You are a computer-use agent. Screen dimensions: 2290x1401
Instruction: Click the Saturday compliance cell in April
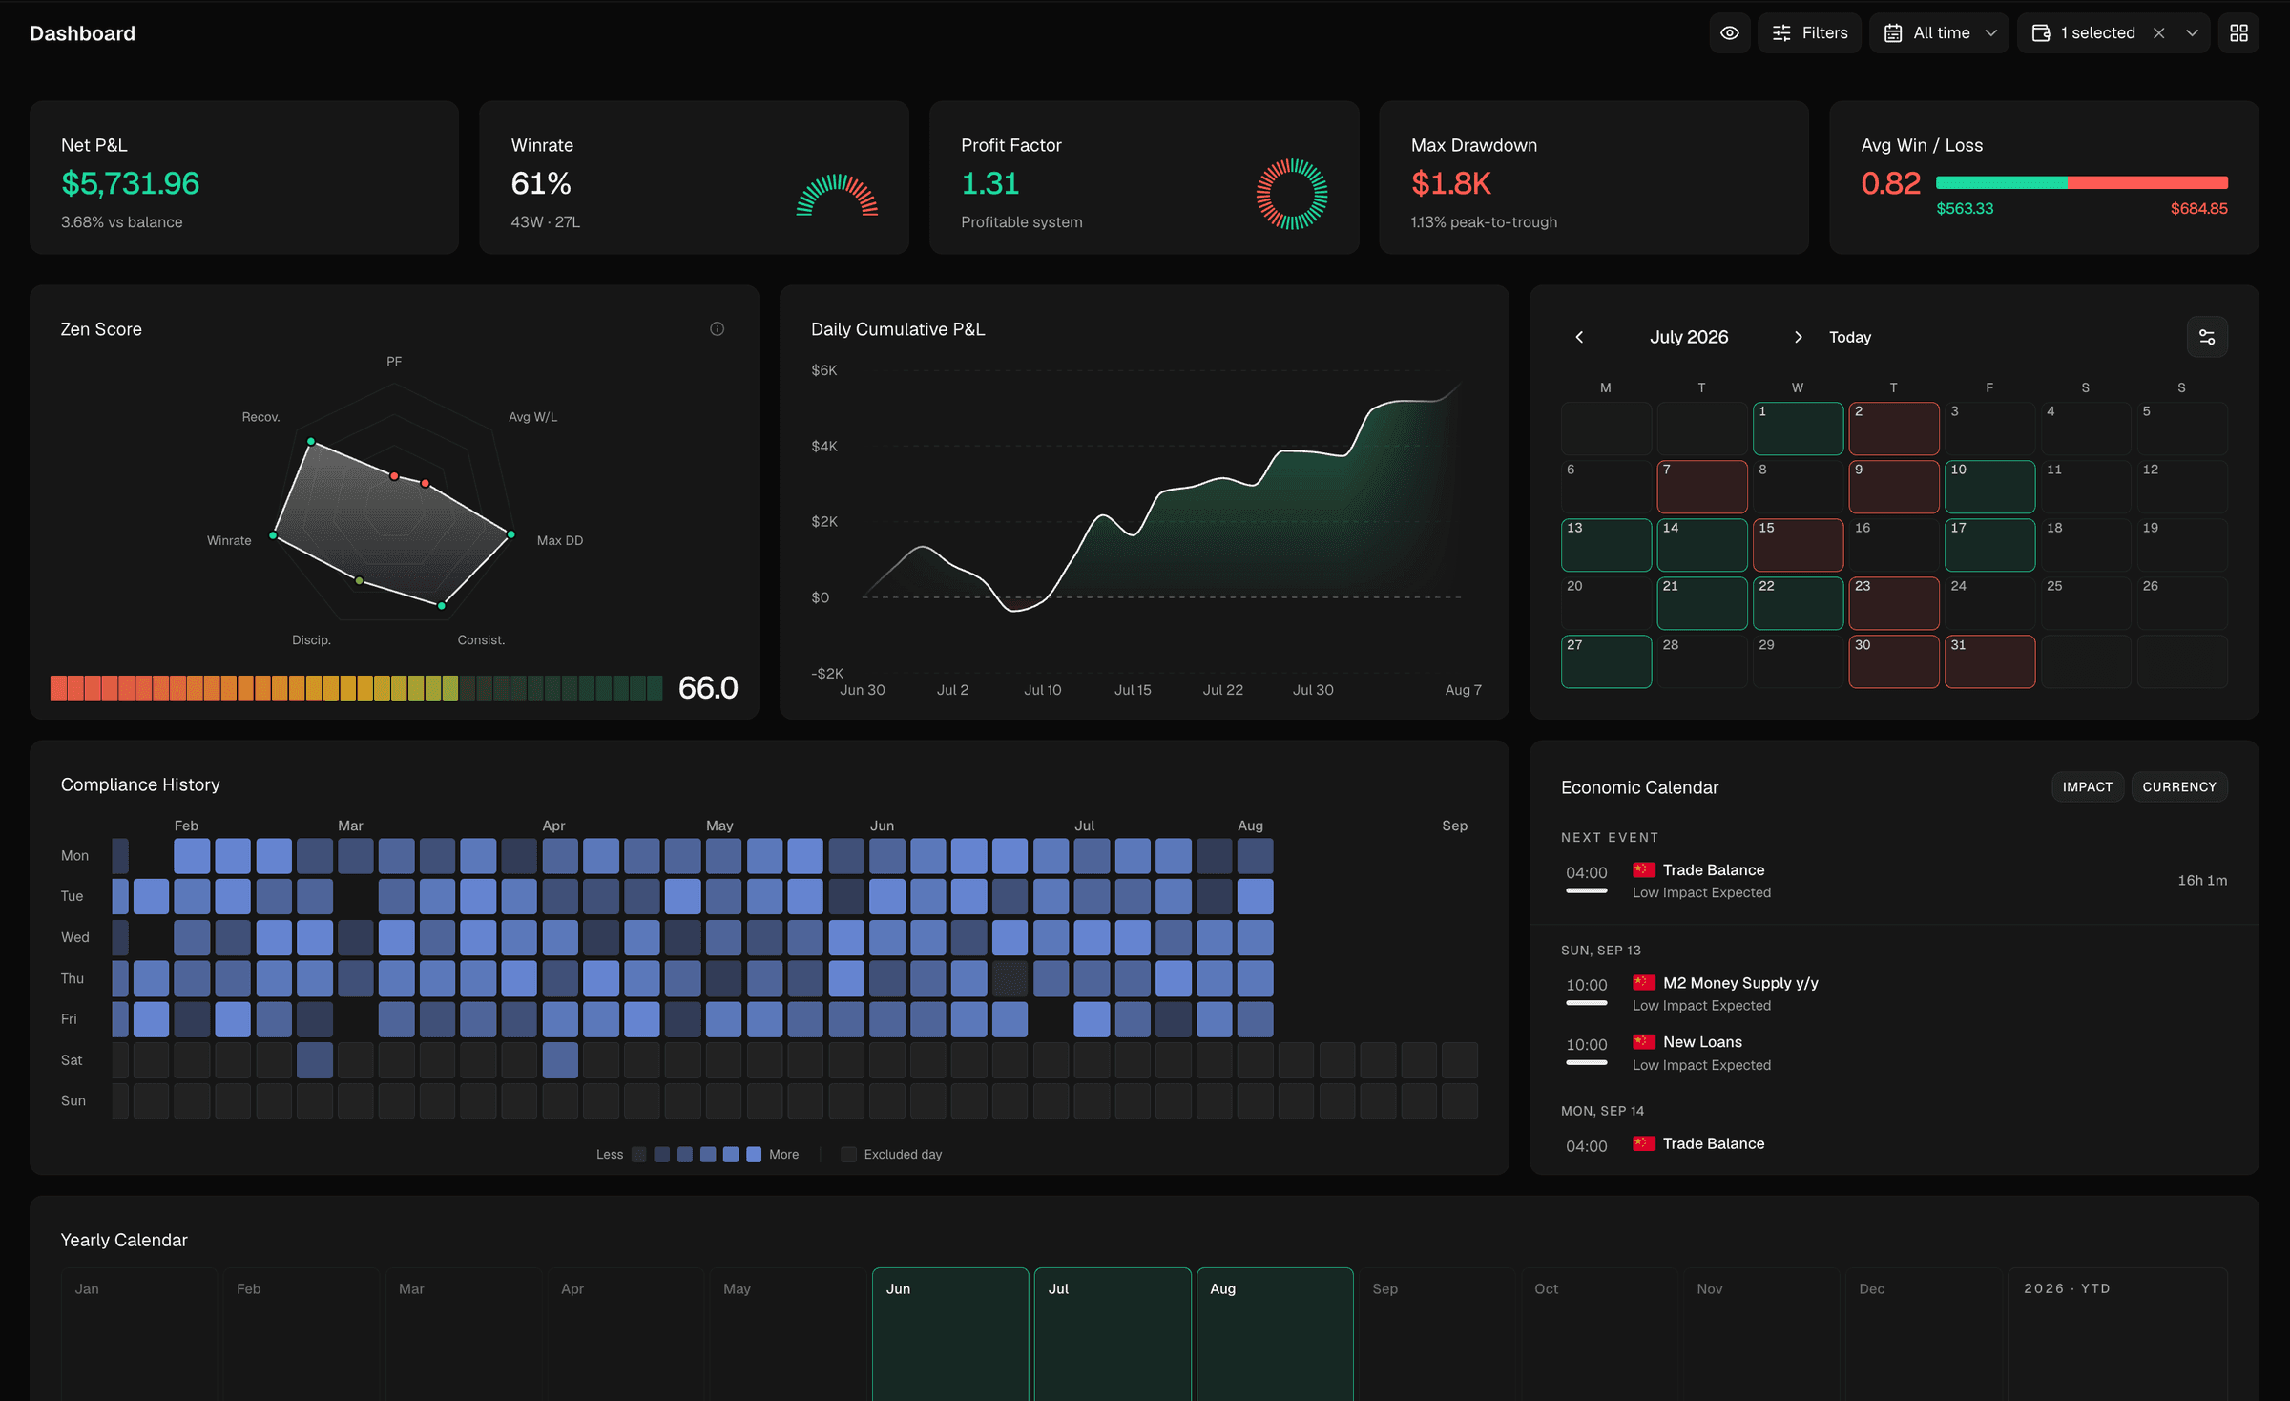click(560, 1060)
